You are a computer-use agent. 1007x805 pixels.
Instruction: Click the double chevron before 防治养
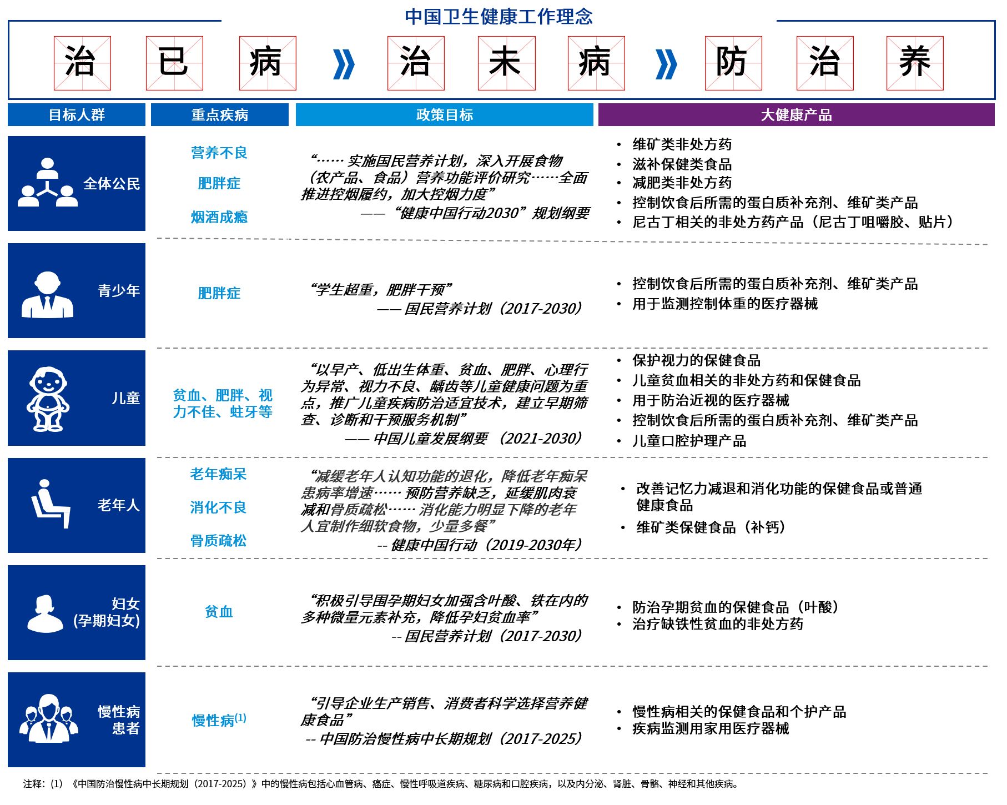(666, 64)
